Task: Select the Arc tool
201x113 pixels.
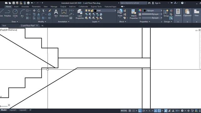Action: point(22,13)
